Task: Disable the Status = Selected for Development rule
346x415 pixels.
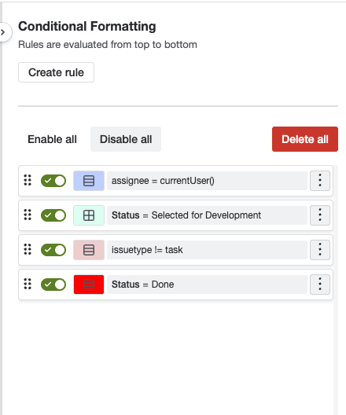Action: point(53,215)
